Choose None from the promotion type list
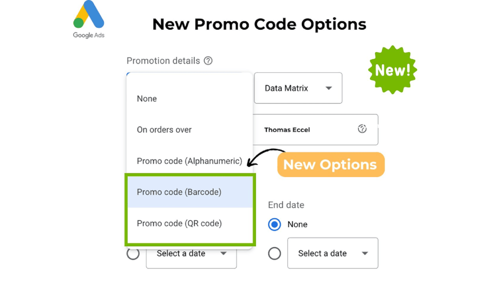 [x=147, y=98]
